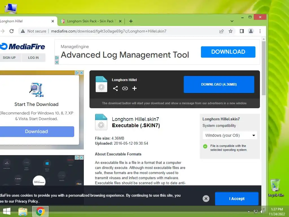289x217 pixels.
Task: Close the dark network diagram ad
Action: pyautogui.click(x=82, y=157)
